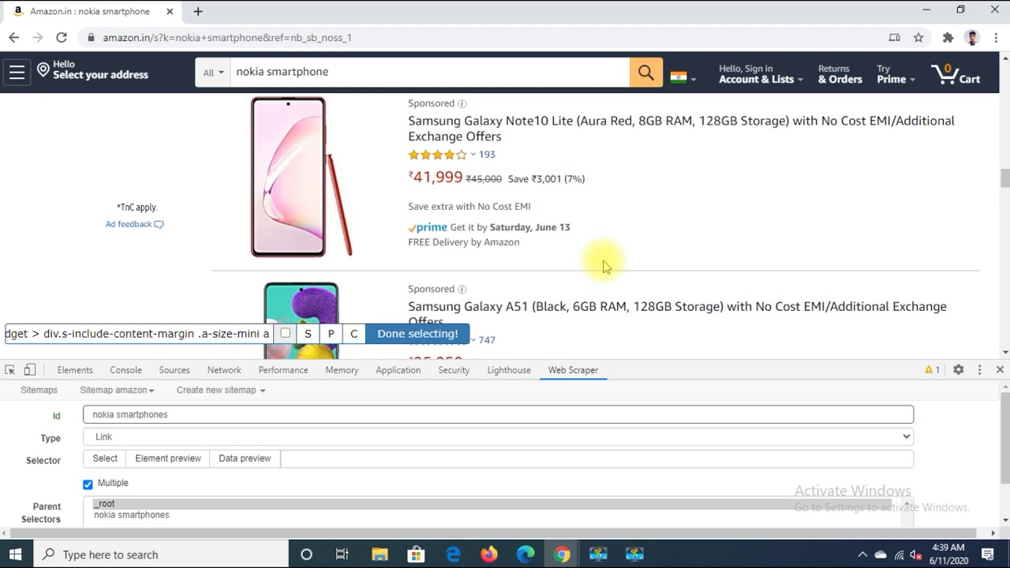Click the Amazon search box

coord(430,73)
